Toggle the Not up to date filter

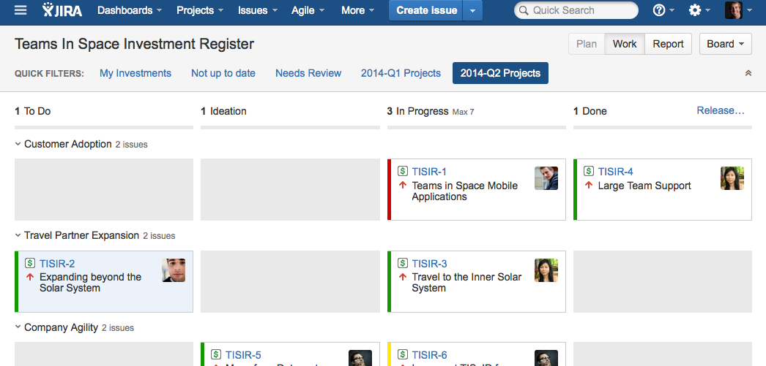pos(223,73)
